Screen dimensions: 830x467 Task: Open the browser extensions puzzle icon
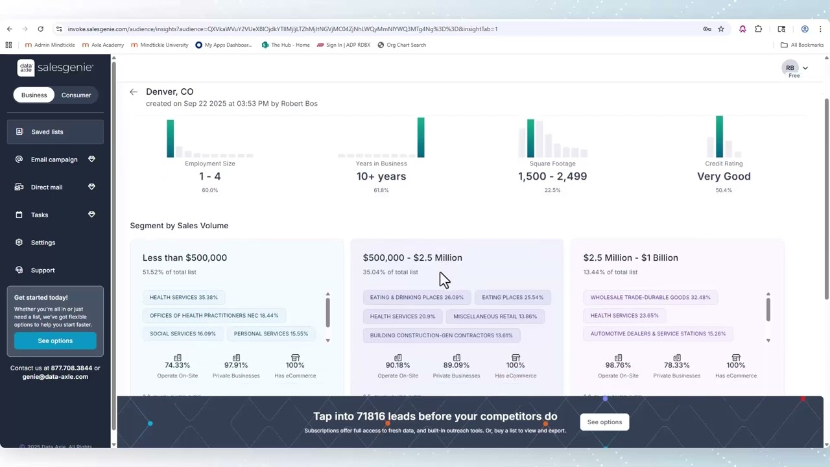click(758, 29)
